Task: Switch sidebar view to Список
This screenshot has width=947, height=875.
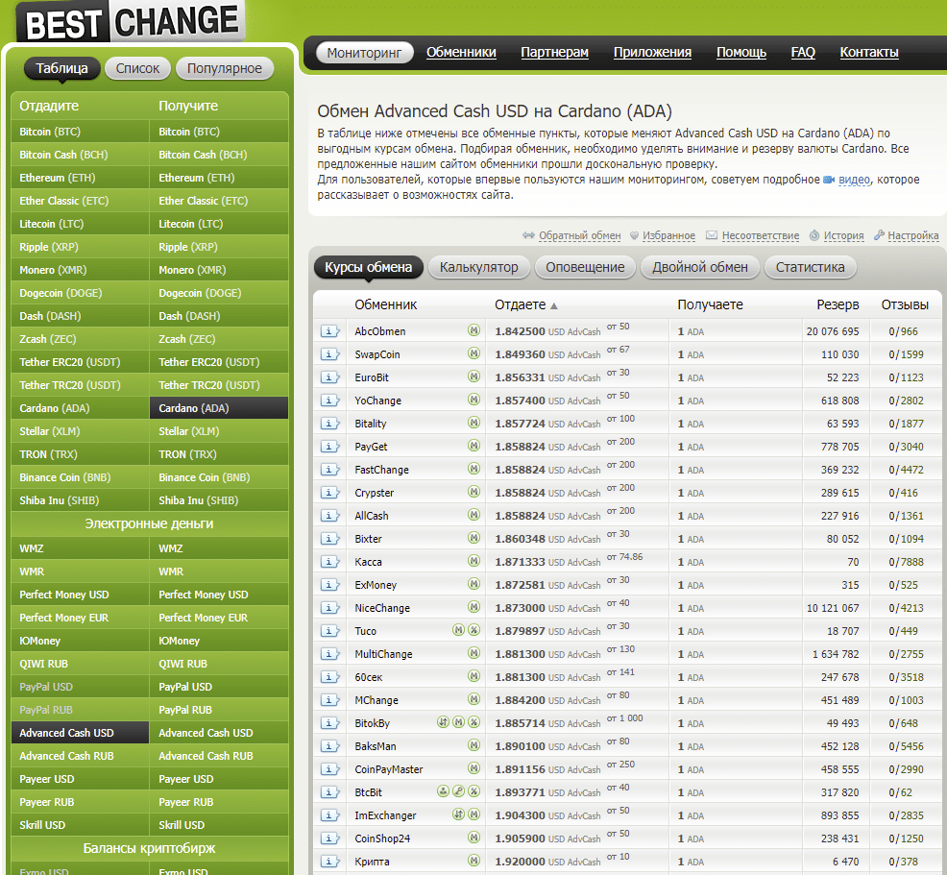Action: coord(137,68)
